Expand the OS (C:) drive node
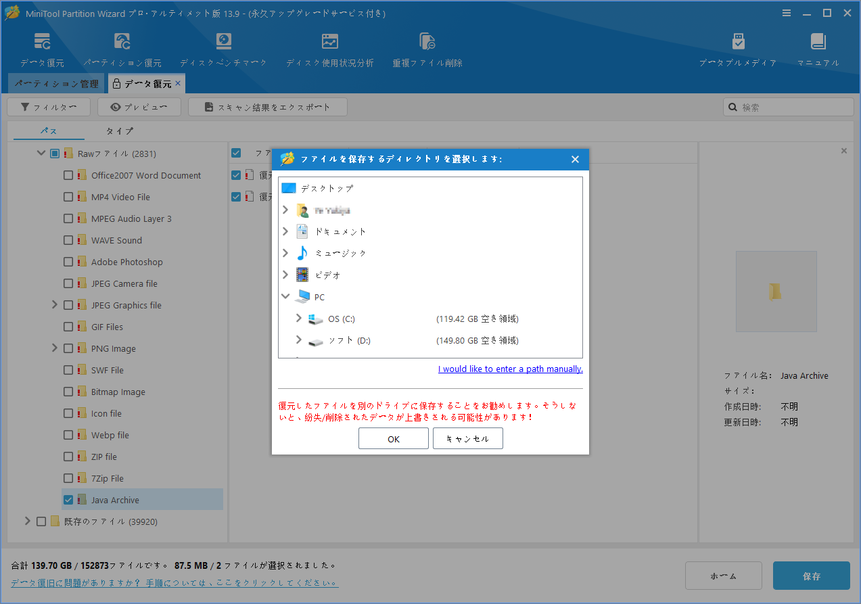Image resolution: width=861 pixels, height=604 pixels. pos(299,319)
